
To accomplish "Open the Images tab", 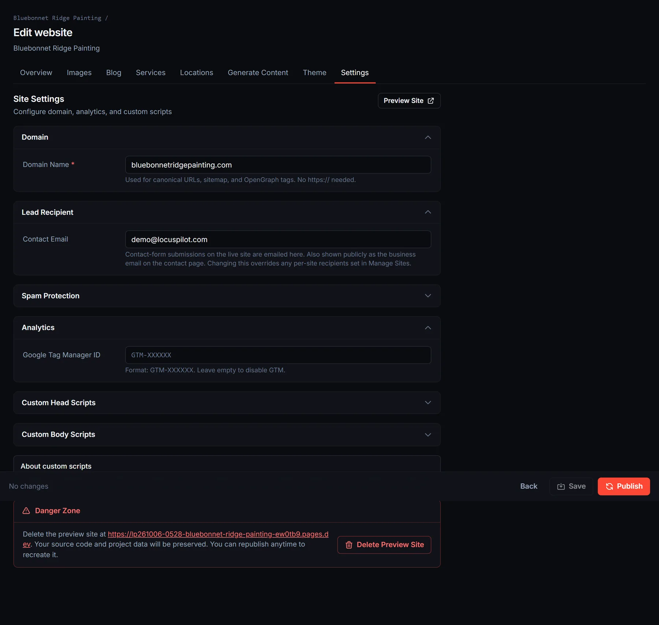I will (x=79, y=72).
